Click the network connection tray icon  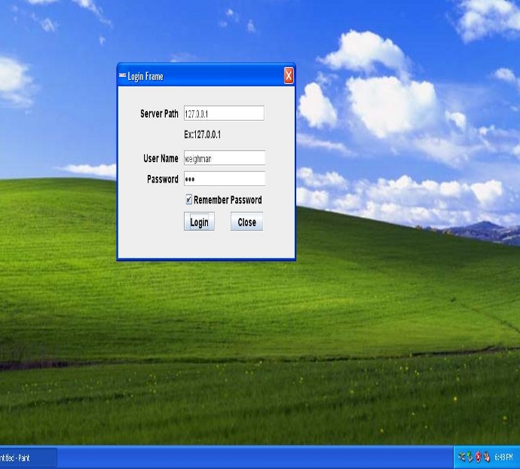pos(461,458)
